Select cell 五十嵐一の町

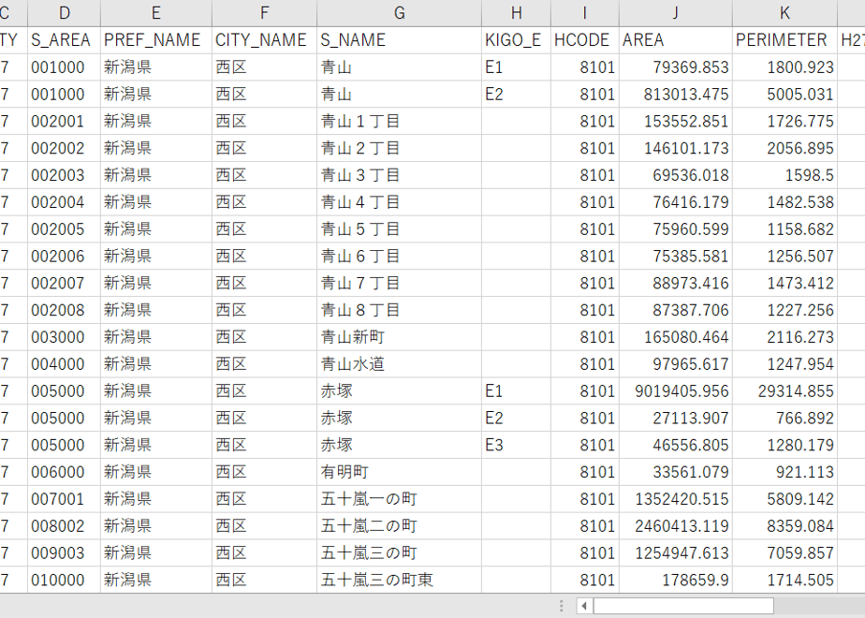(x=400, y=500)
